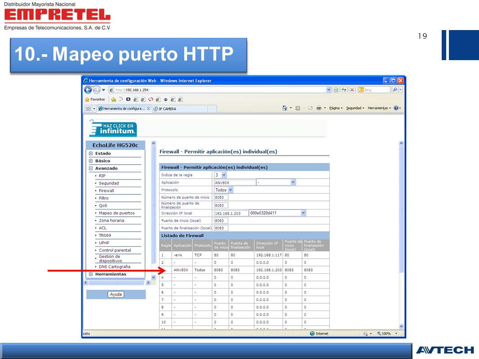479x359 pixels.
Task: Open Gestión de dispositivos link
Action: tap(110, 258)
